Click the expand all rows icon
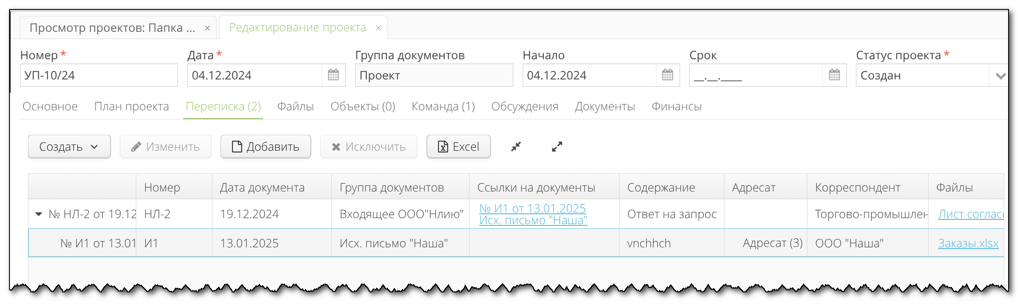The image size is (1018, 304). (x=557, y=147)
